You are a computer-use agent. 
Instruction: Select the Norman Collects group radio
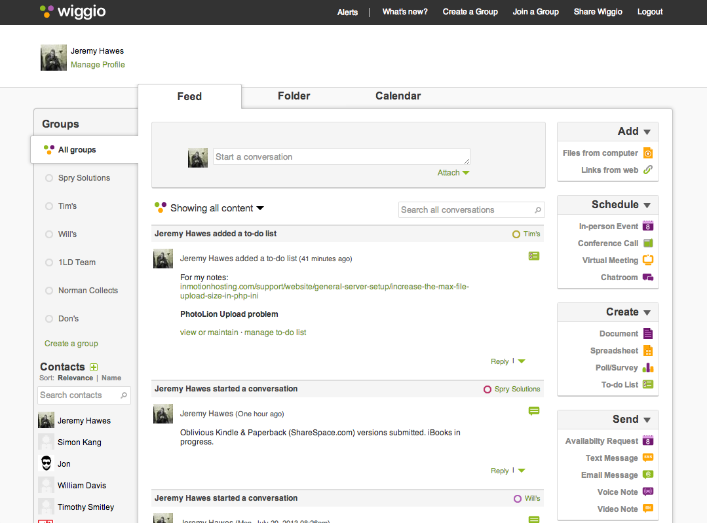coord(49,291)
